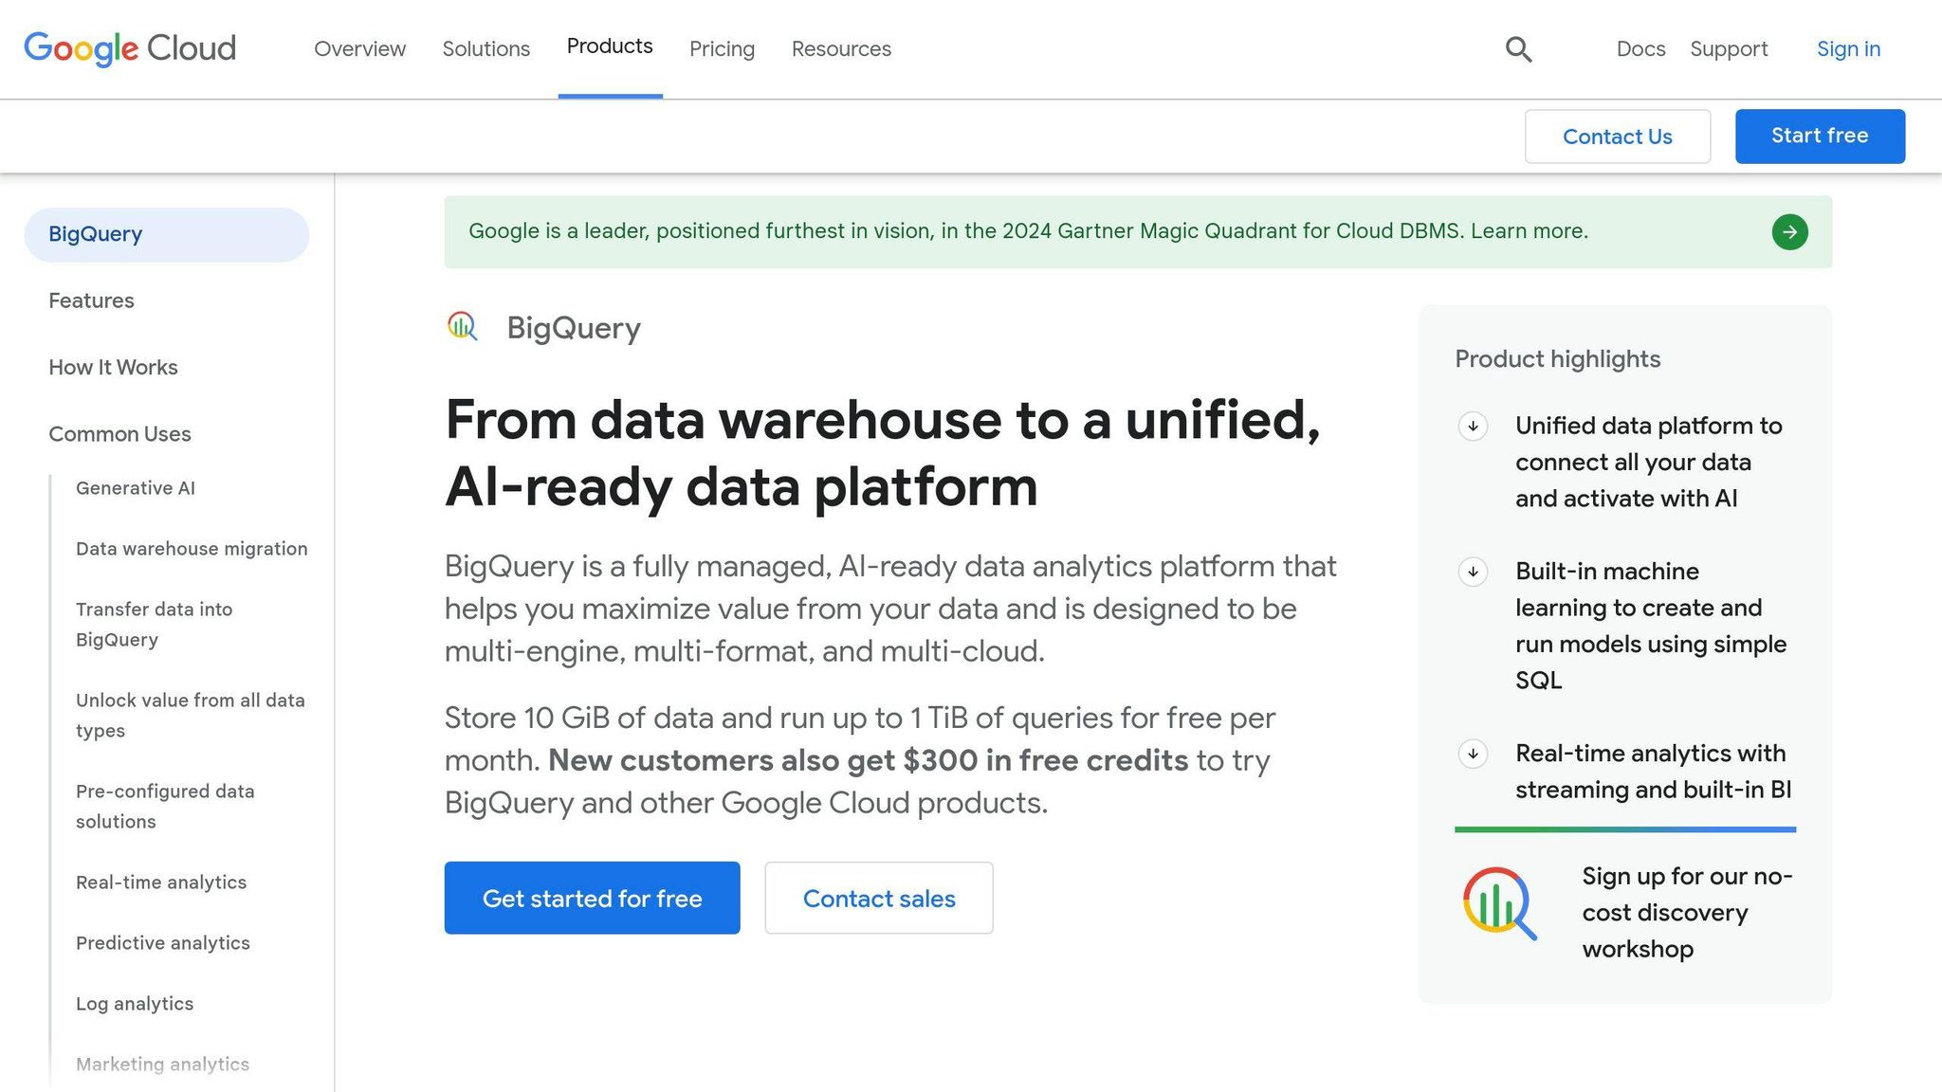Viewport: 1942px width, 1092px height.
Task: Open Predictive analytics sidebar item
Action: pyautogui.click(x=163, y=943)
